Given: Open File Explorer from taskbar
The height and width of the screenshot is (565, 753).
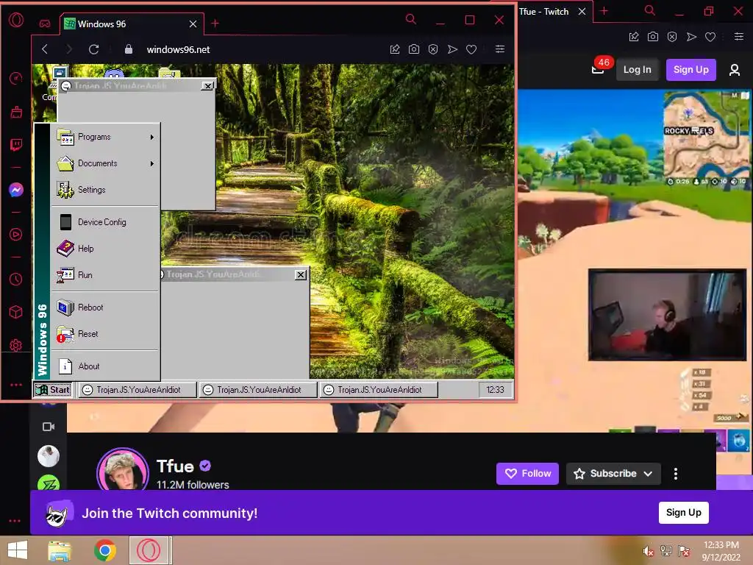Looking at the screenshot, I should tap(60, 550).
